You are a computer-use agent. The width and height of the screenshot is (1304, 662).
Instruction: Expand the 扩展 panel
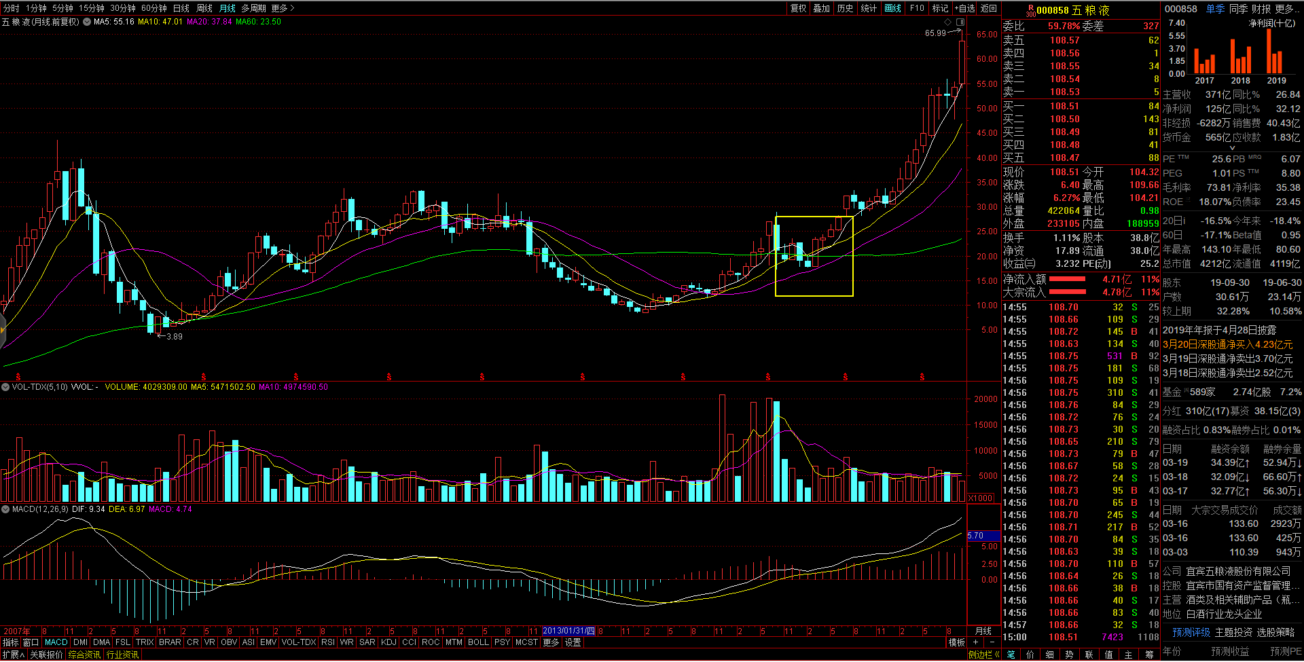click(14, 655)
